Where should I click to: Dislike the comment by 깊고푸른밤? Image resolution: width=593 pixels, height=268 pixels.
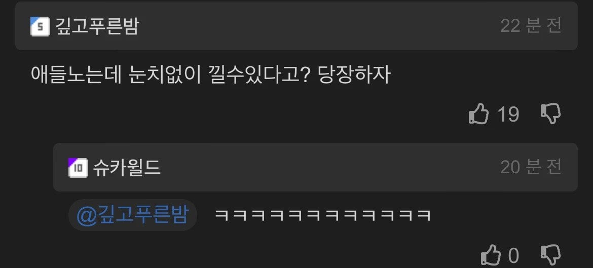pyautogui.click(x=550, y=114)
